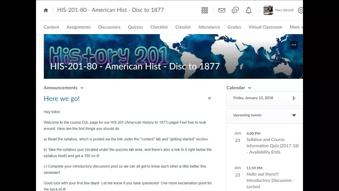Open the More navigation dropdown
Screen dimensions: 339x191
tap(296, 27)
